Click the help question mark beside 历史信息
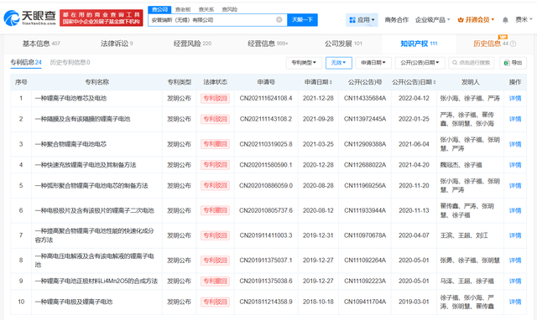 513,44
